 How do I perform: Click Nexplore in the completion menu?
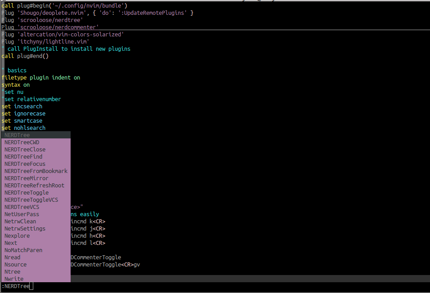17,236
